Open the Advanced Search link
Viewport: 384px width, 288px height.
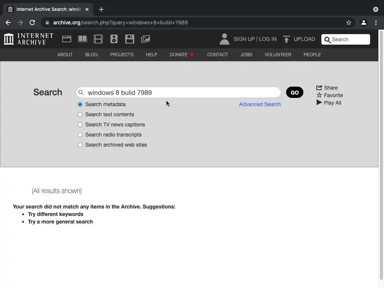(259, 104)
